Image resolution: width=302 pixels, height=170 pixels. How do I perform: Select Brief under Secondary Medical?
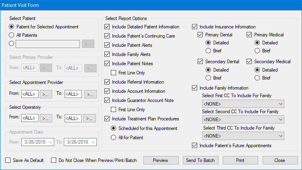coord(257,78)
